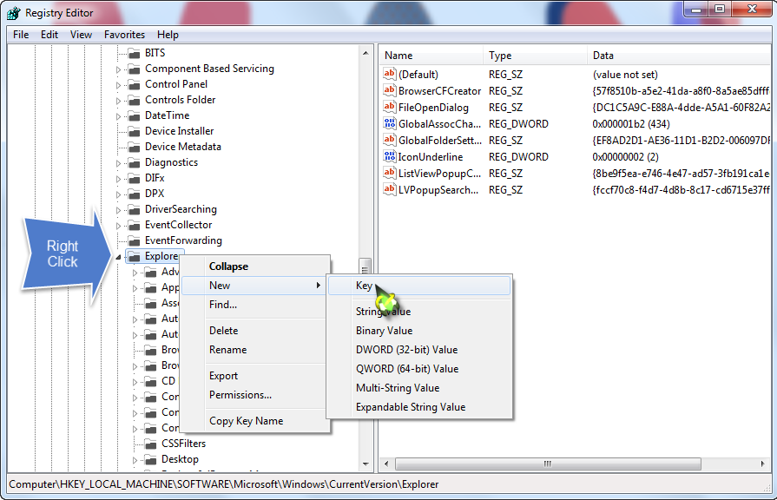Click the DIFx folder icon

click(134, 178)
